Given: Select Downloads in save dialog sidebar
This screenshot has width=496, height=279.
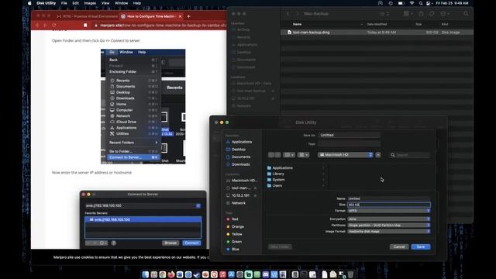Looking at the screenshot, I should pyautogui.click(x=240, y=164).
